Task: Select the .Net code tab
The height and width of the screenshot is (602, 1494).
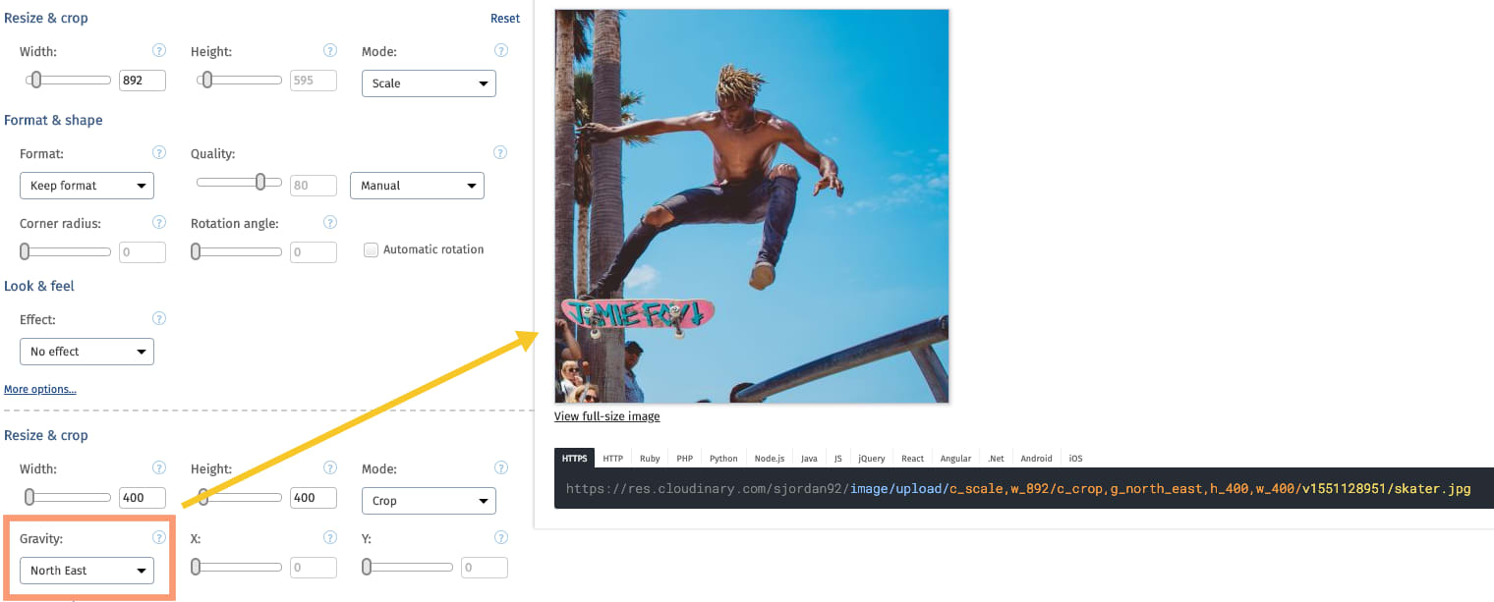Action: tap(997, 459)
